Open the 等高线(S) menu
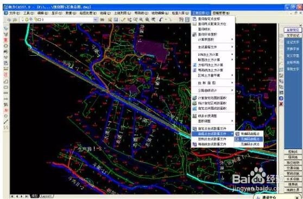This screenshot has height=199, width=303. pos(141,13)
